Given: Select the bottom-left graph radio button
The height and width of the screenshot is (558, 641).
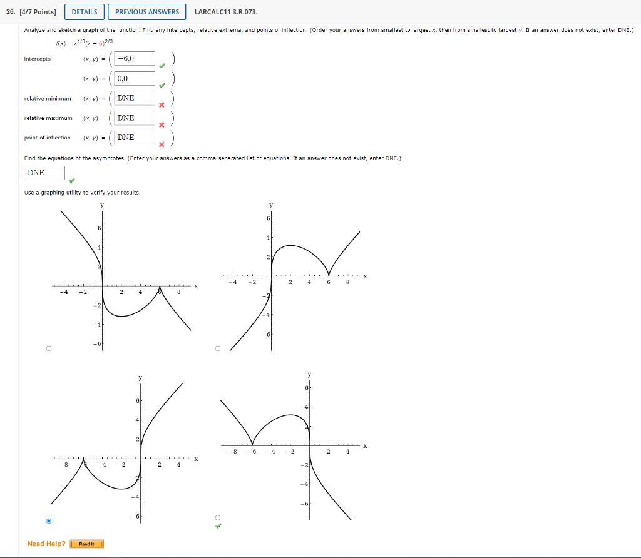Looking at the screenshot, I should [49, 520].
